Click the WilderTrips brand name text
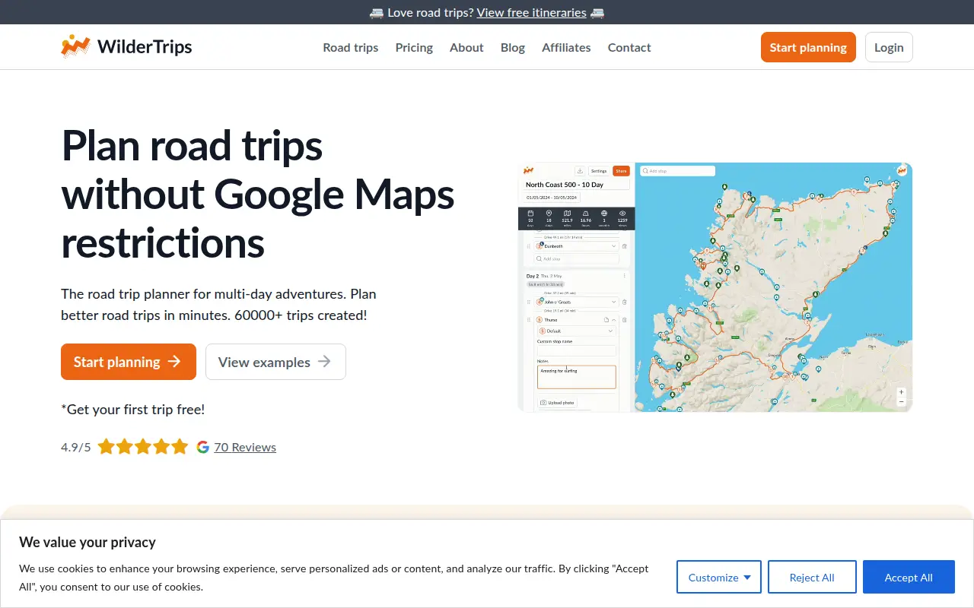 (x=145, y=47)
